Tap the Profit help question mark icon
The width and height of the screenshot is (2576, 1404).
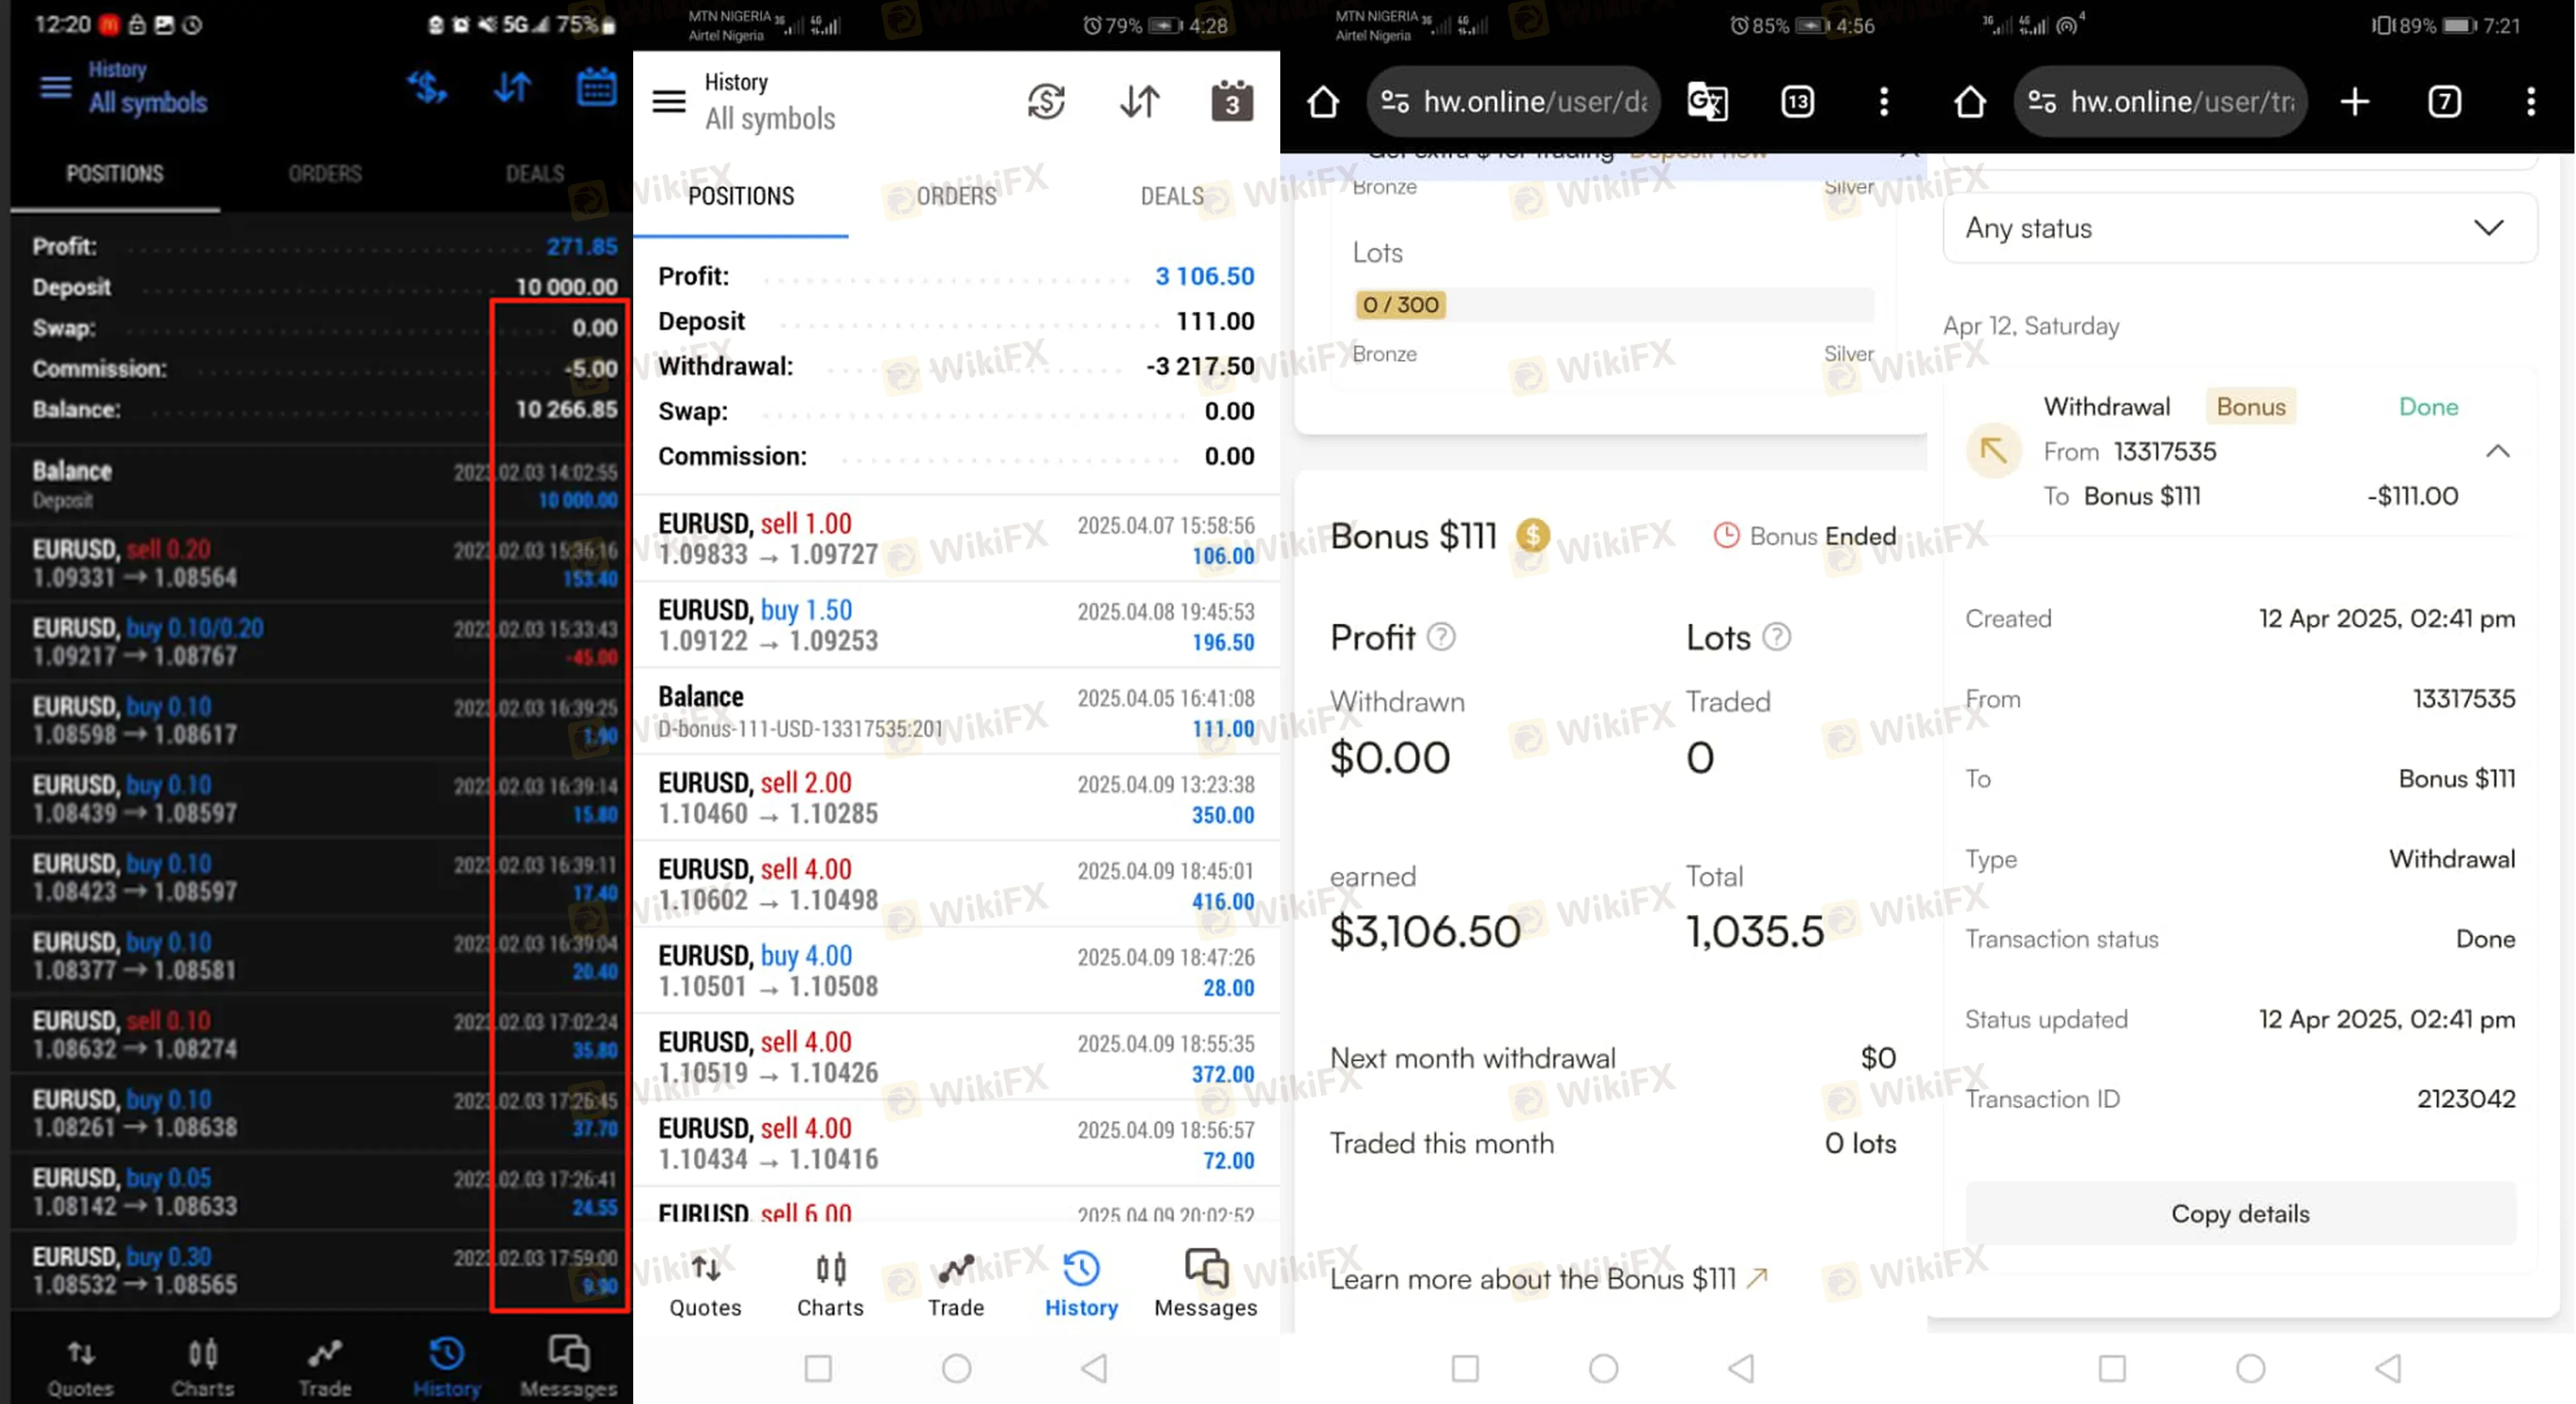tap(1440, 636)
